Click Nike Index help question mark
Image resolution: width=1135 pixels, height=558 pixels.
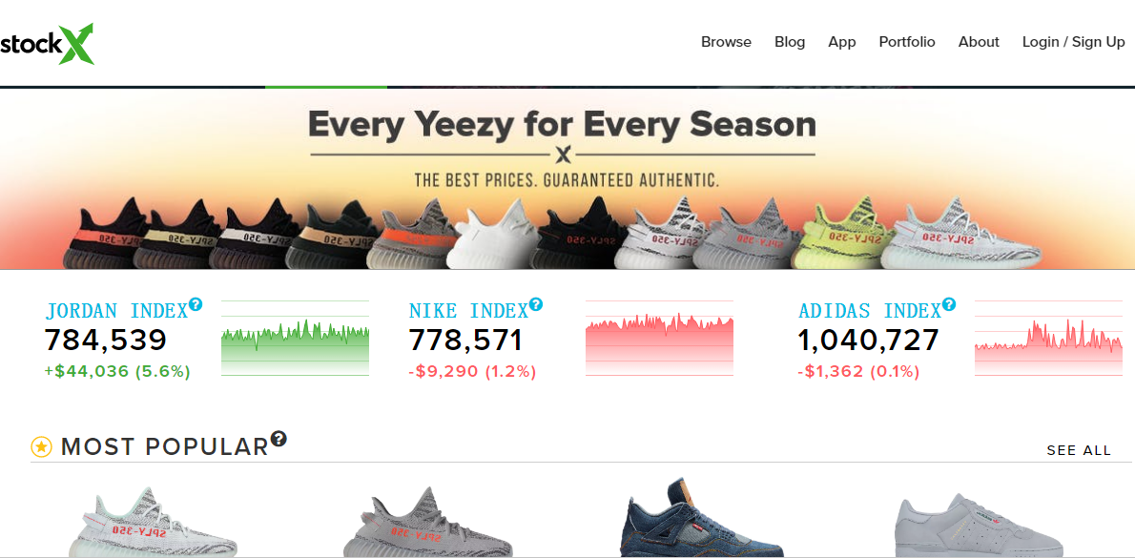click(x=536, y=304)
